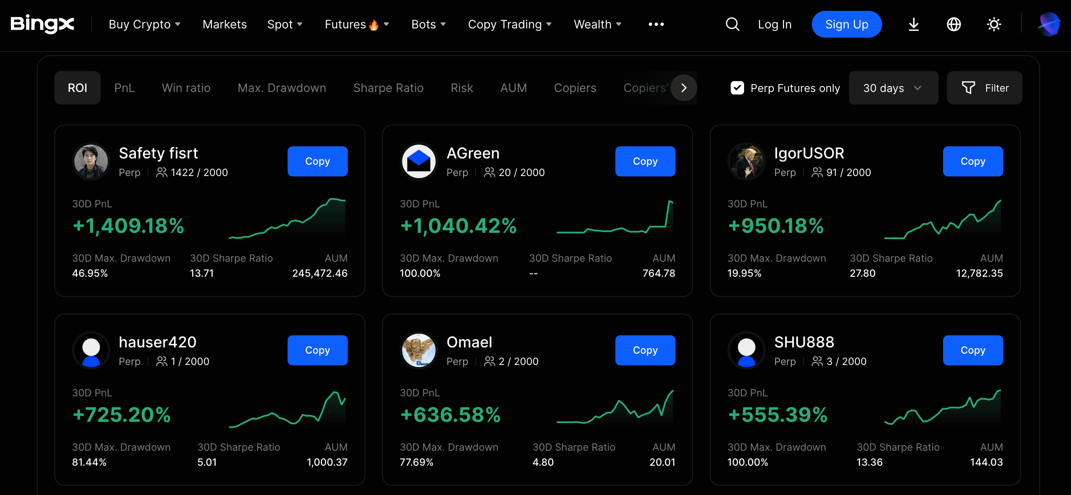Click the BingX logo
Screen dimensions: 1071x495
(x=42, y=24)
